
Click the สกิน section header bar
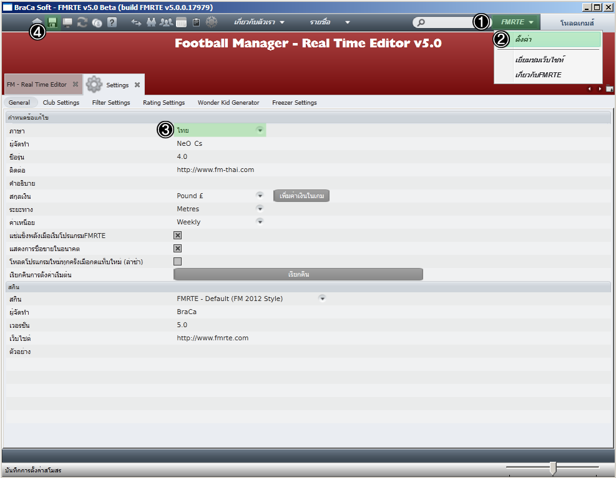click(x=308, y=287)
